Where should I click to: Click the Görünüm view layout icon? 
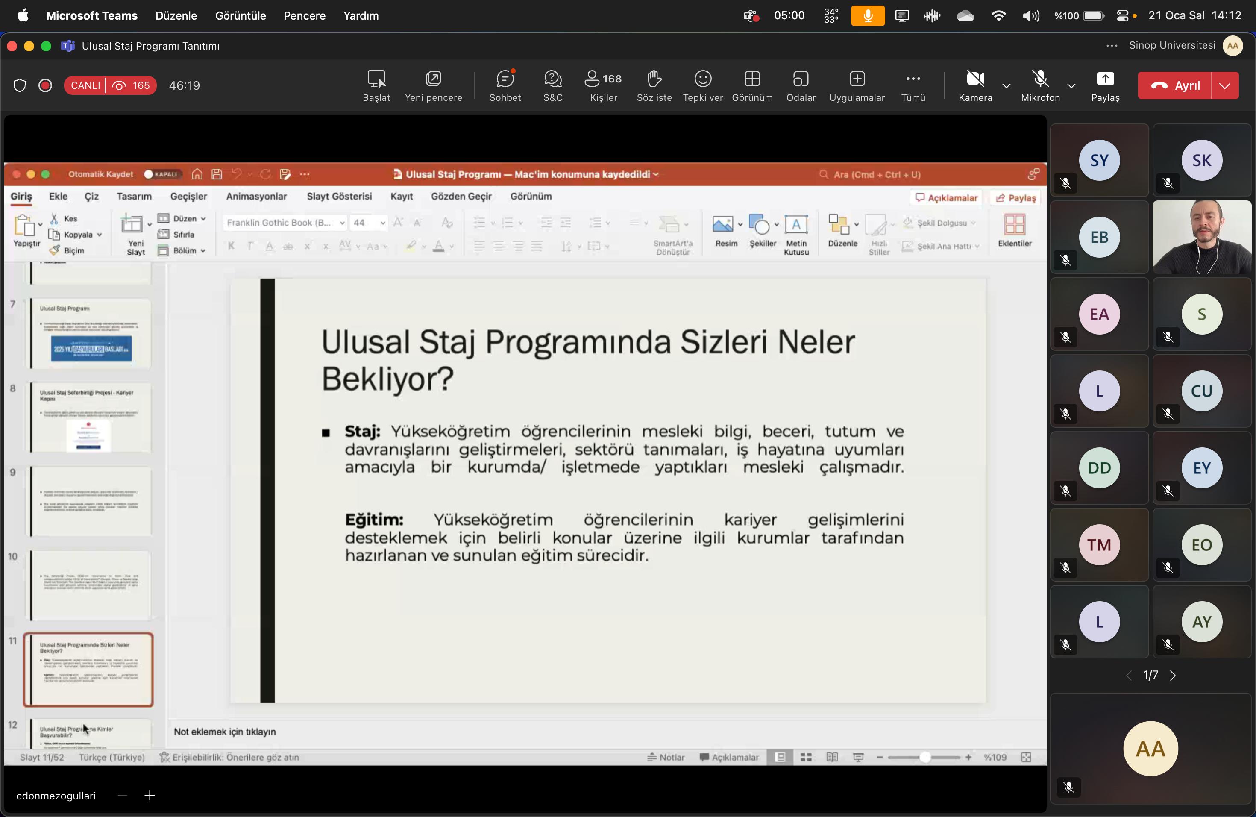(x=751, y=85)
